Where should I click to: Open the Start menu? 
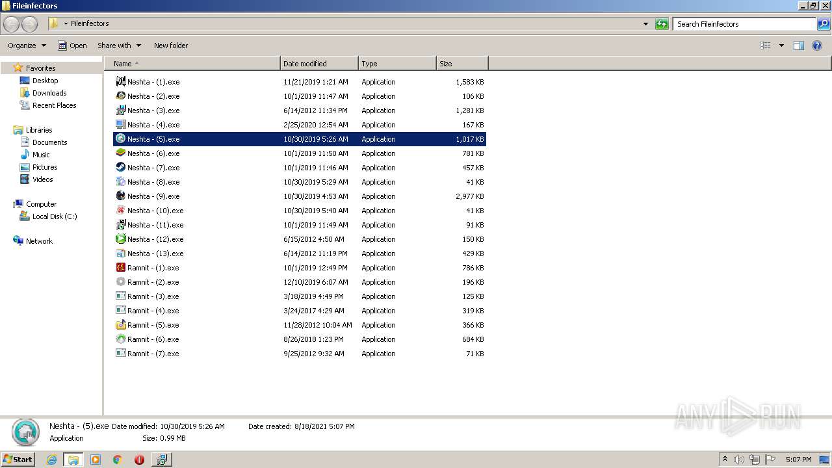click(x=18, y=459)
